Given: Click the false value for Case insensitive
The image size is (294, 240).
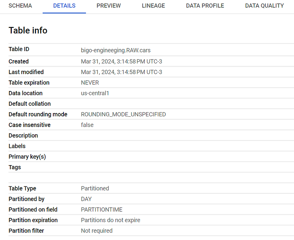Looking at the screenshot, I should coord(87,125).
